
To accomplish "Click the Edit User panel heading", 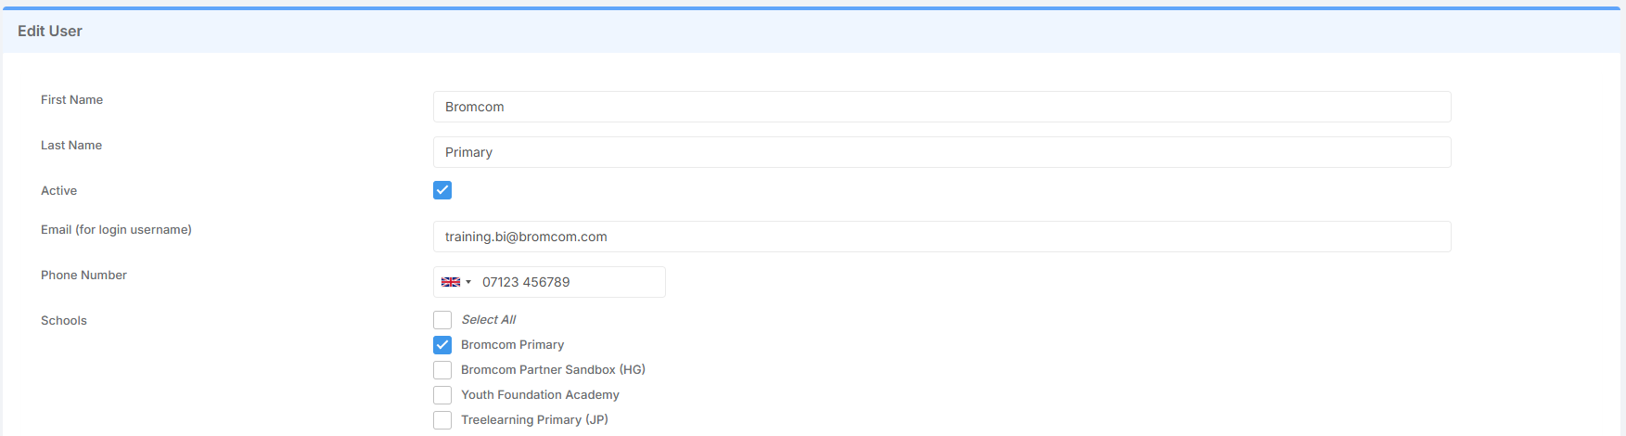I will click(x=50, y=32).
